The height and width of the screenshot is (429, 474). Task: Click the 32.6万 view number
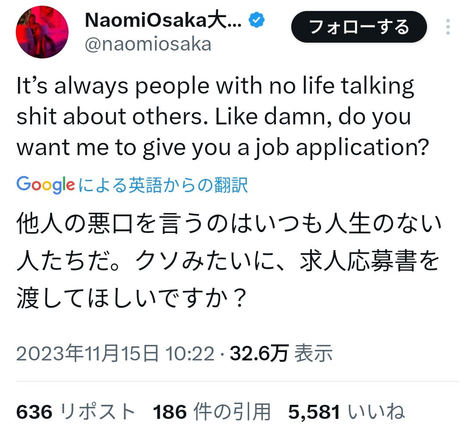click(259, 353)
